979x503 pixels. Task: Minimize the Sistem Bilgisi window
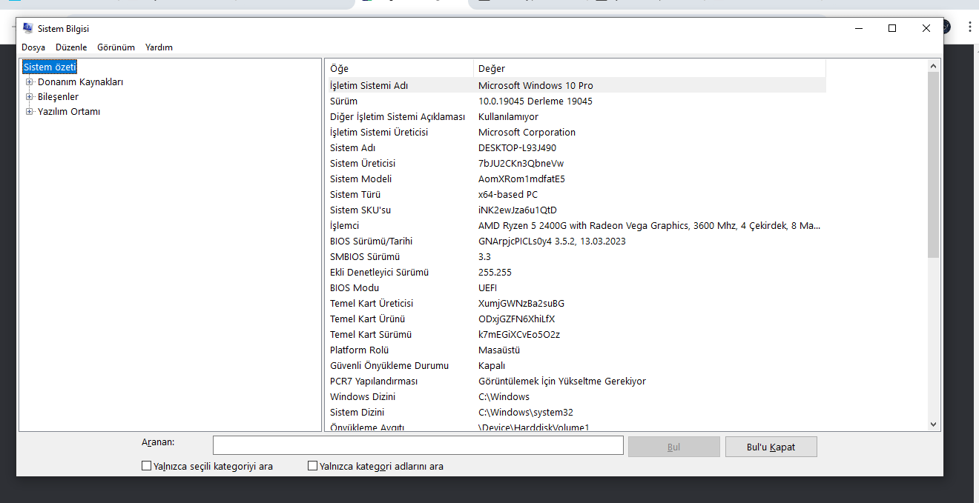859,28
